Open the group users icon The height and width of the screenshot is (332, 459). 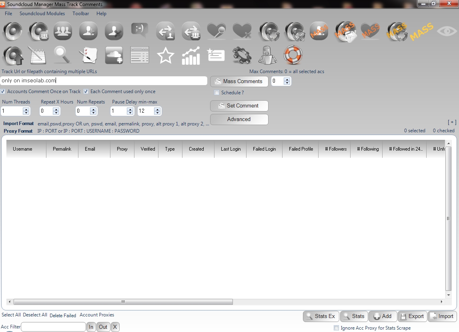(63, 31)
